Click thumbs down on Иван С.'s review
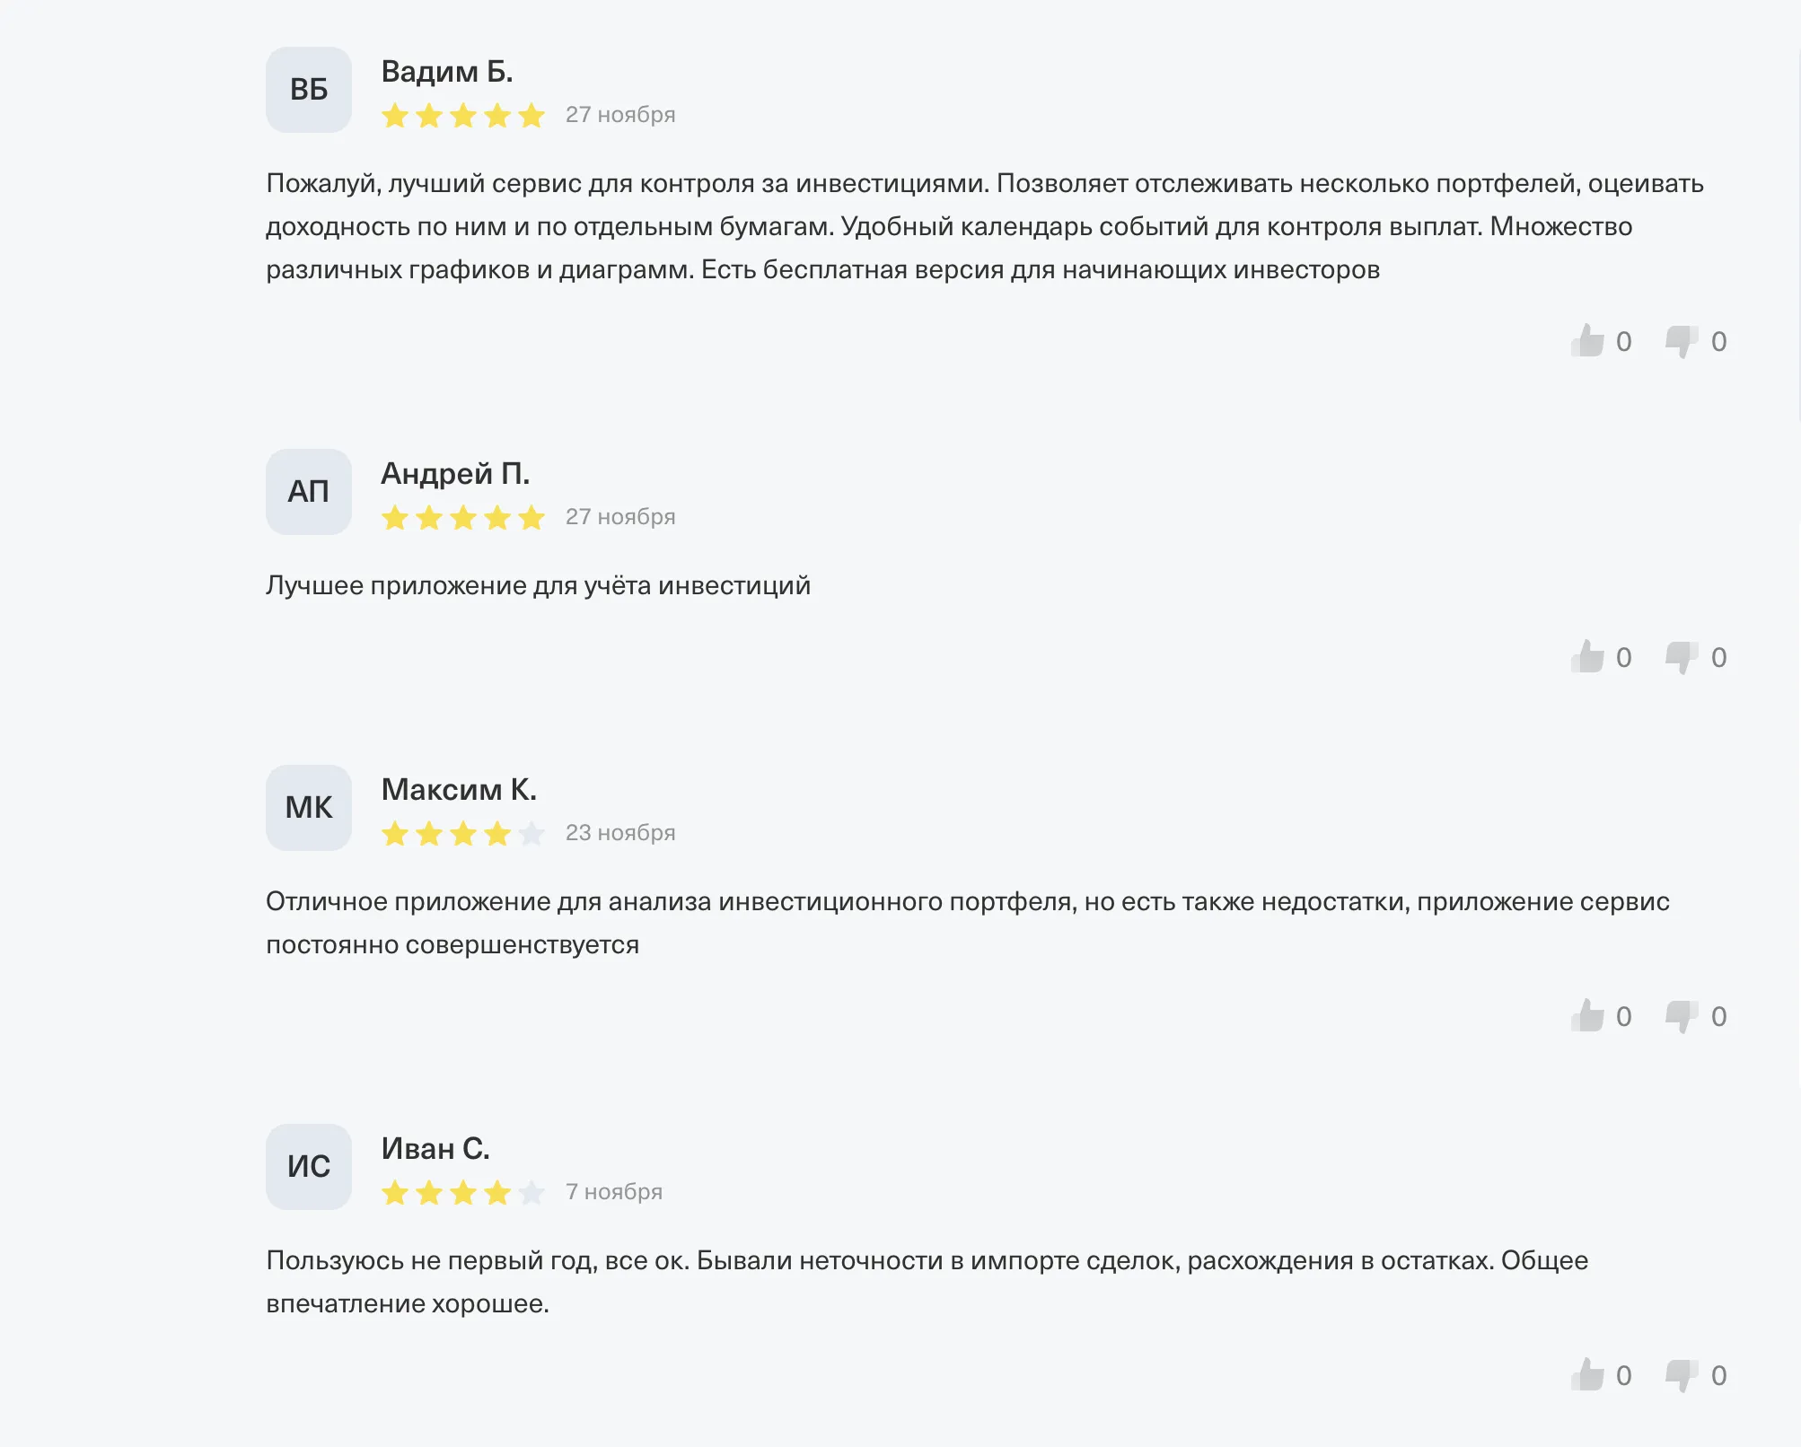The image size is (1801, 1447). (1682, 1376)
